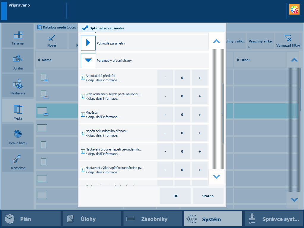304x228 pixels.
Task: Click the Antistatické předpětí value field
Action: pos(182,78)
